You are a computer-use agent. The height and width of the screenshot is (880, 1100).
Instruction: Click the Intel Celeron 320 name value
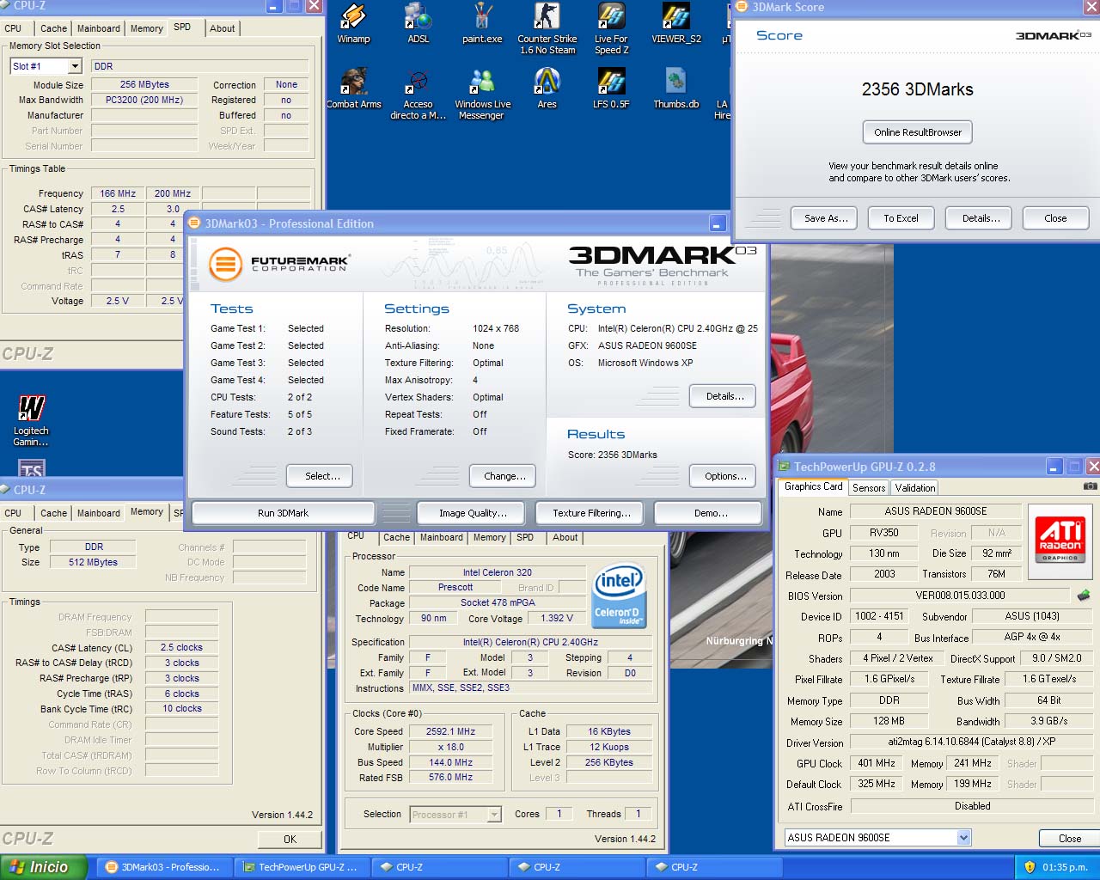coord(497,572)
